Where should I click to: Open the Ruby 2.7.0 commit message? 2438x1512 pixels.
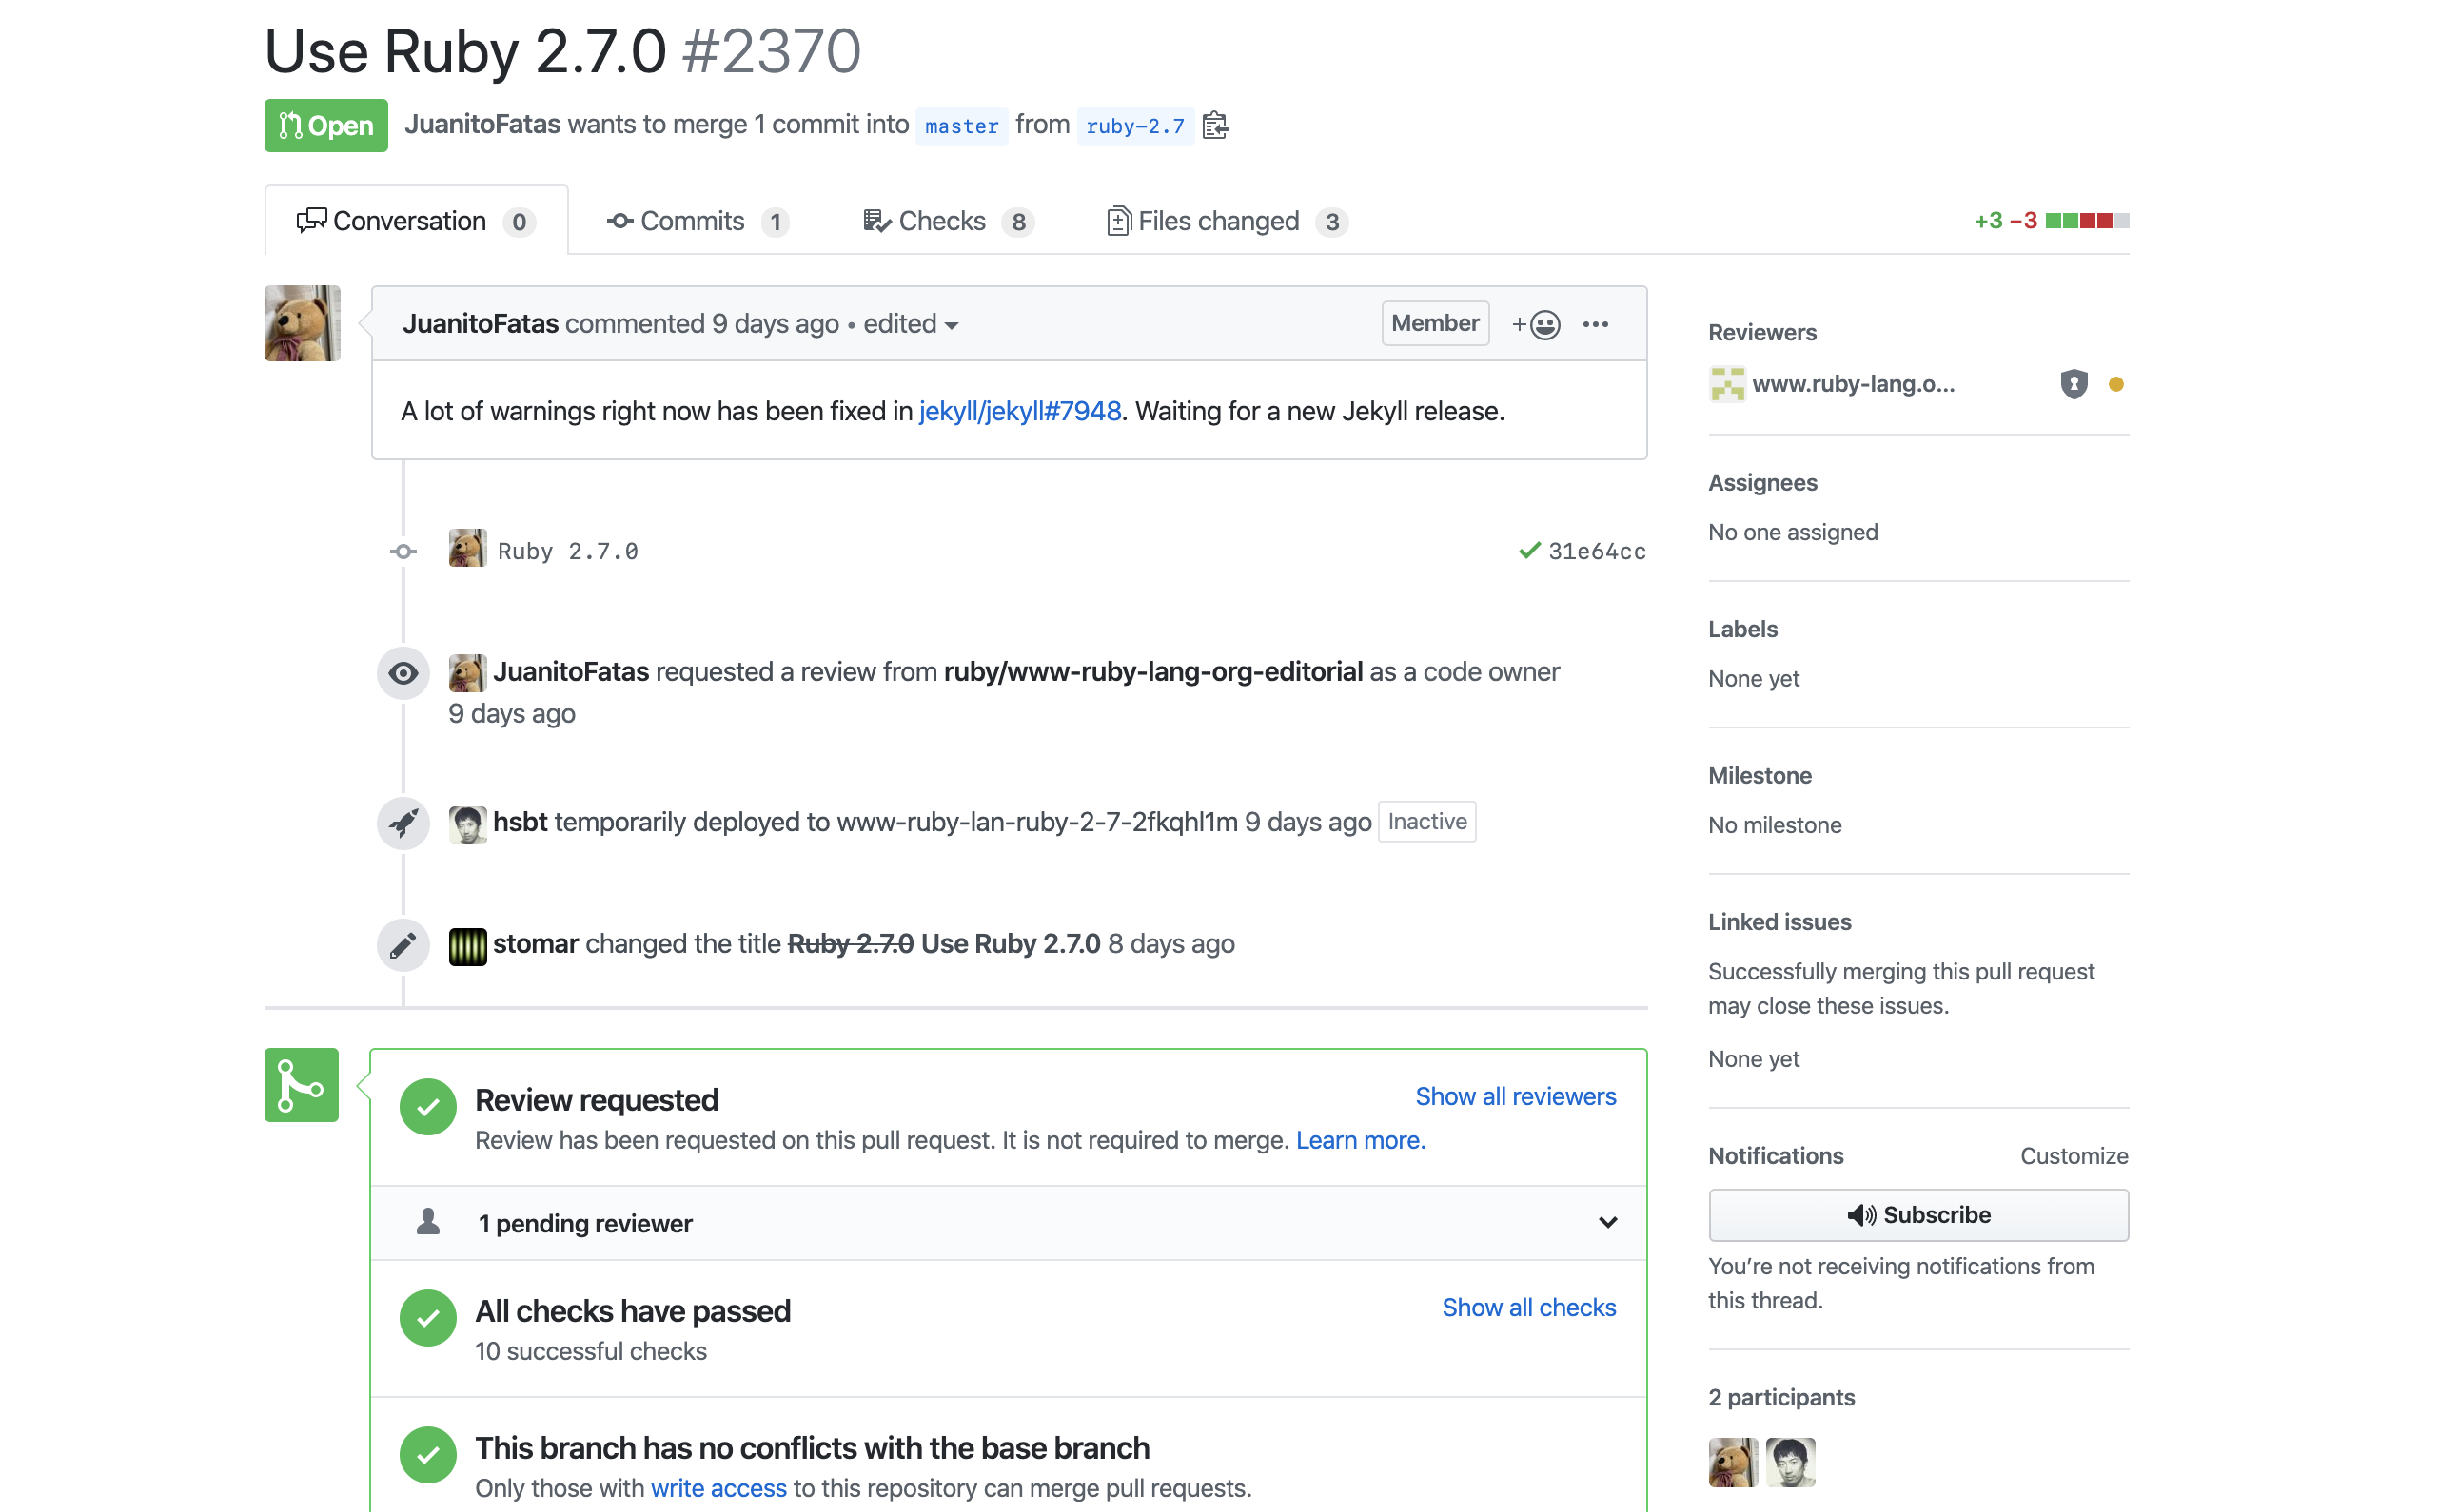(x=567, y=551)
